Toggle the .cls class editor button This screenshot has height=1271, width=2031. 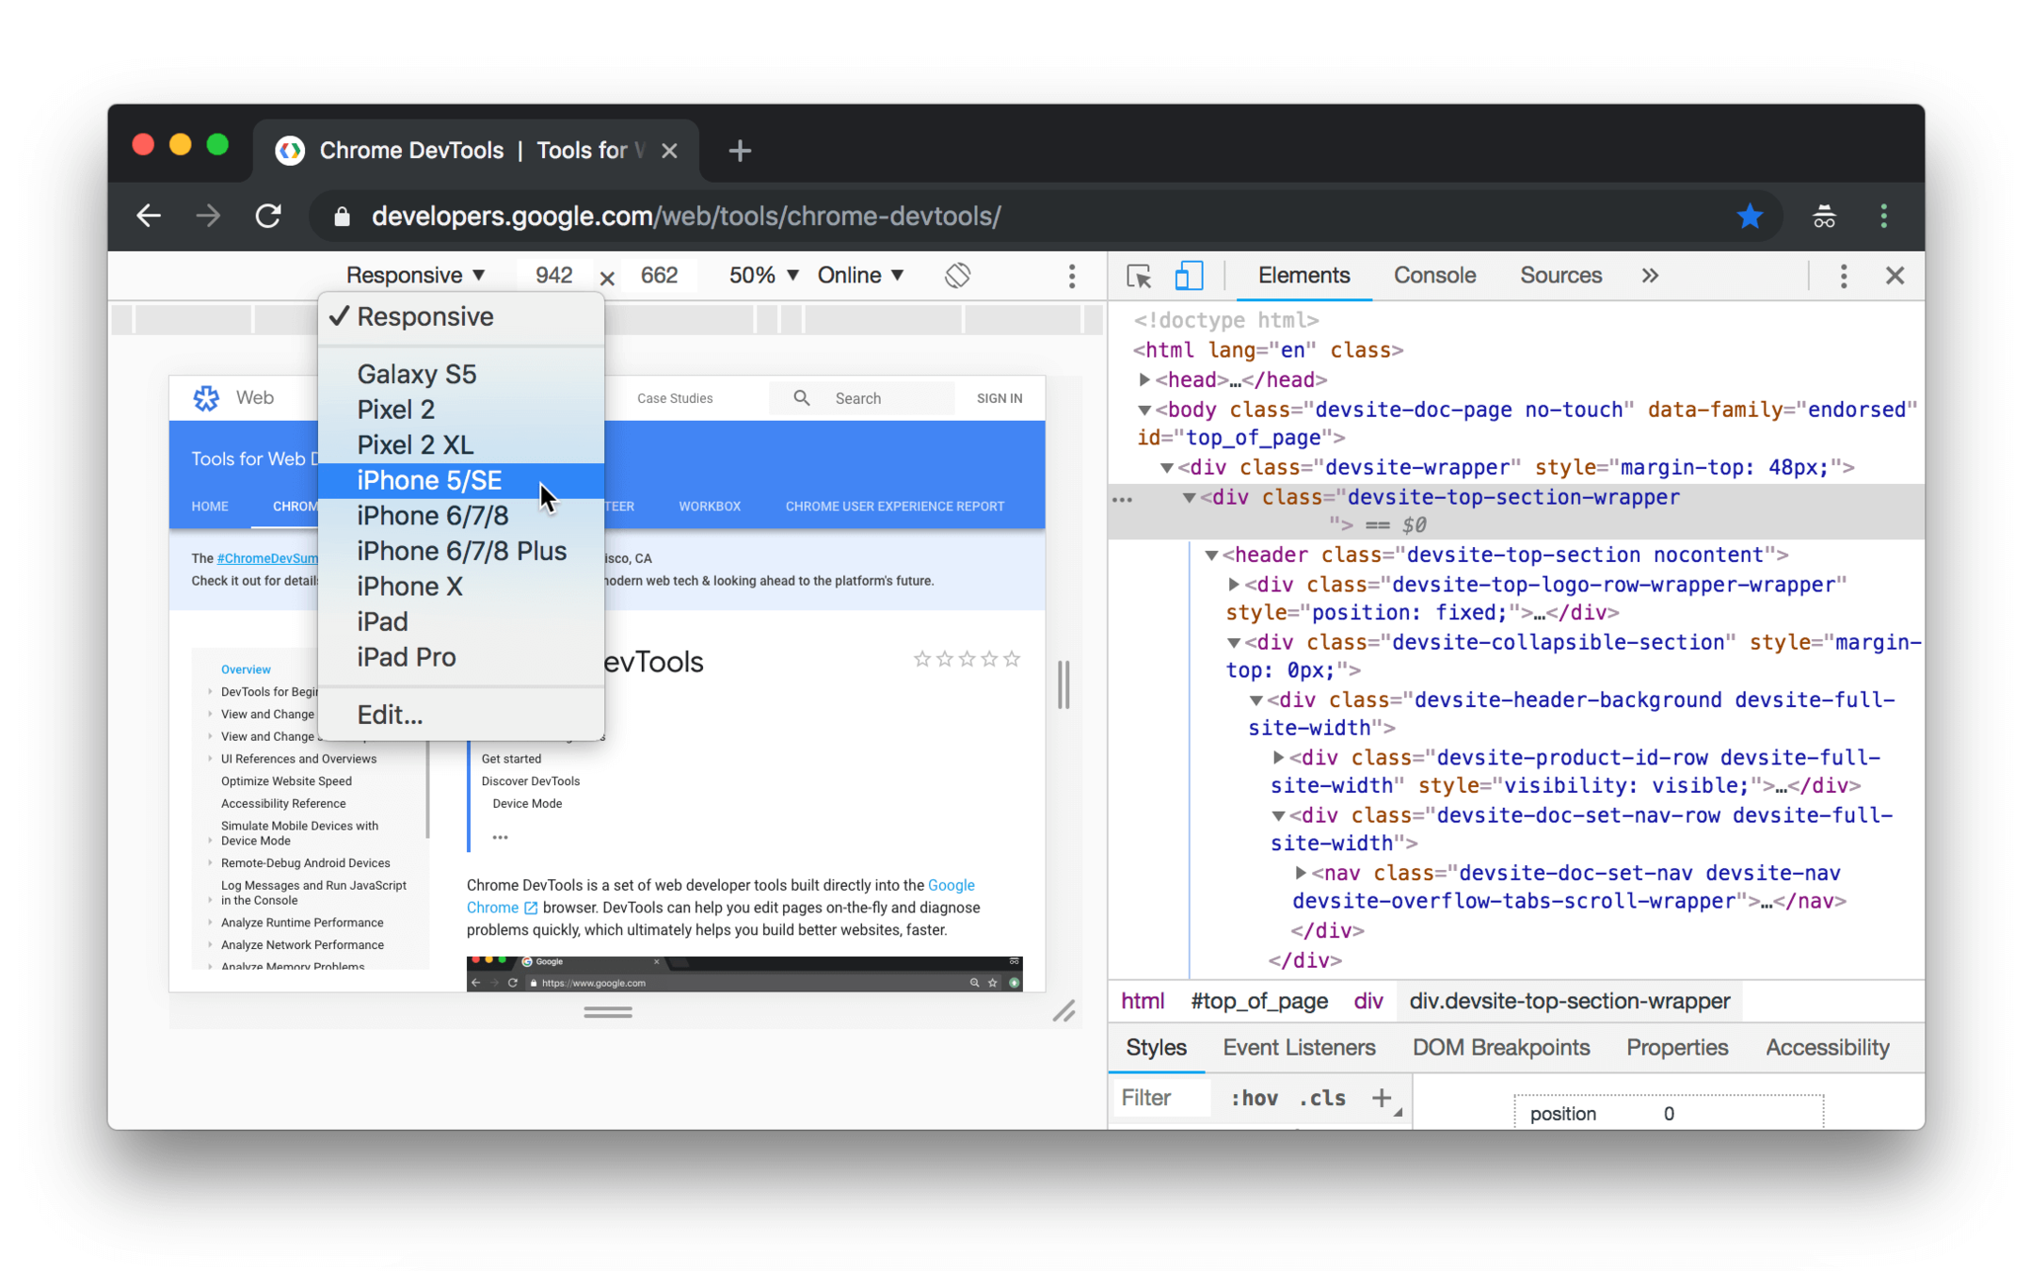point(1322,1098)
